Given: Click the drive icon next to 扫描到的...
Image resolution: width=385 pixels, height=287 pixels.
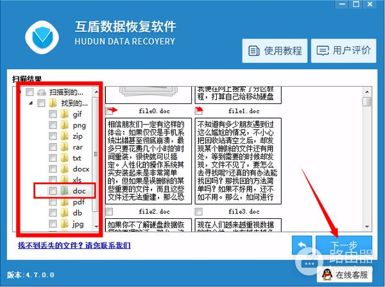Looking at the screenshot, I should [x=42, y=92].
